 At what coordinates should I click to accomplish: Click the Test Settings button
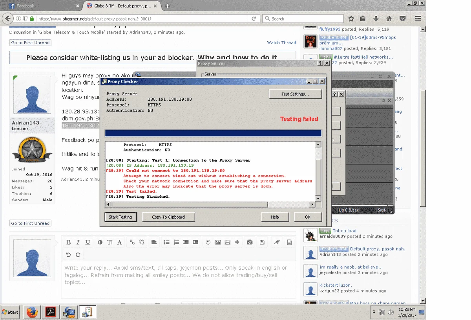click(295, 94)
